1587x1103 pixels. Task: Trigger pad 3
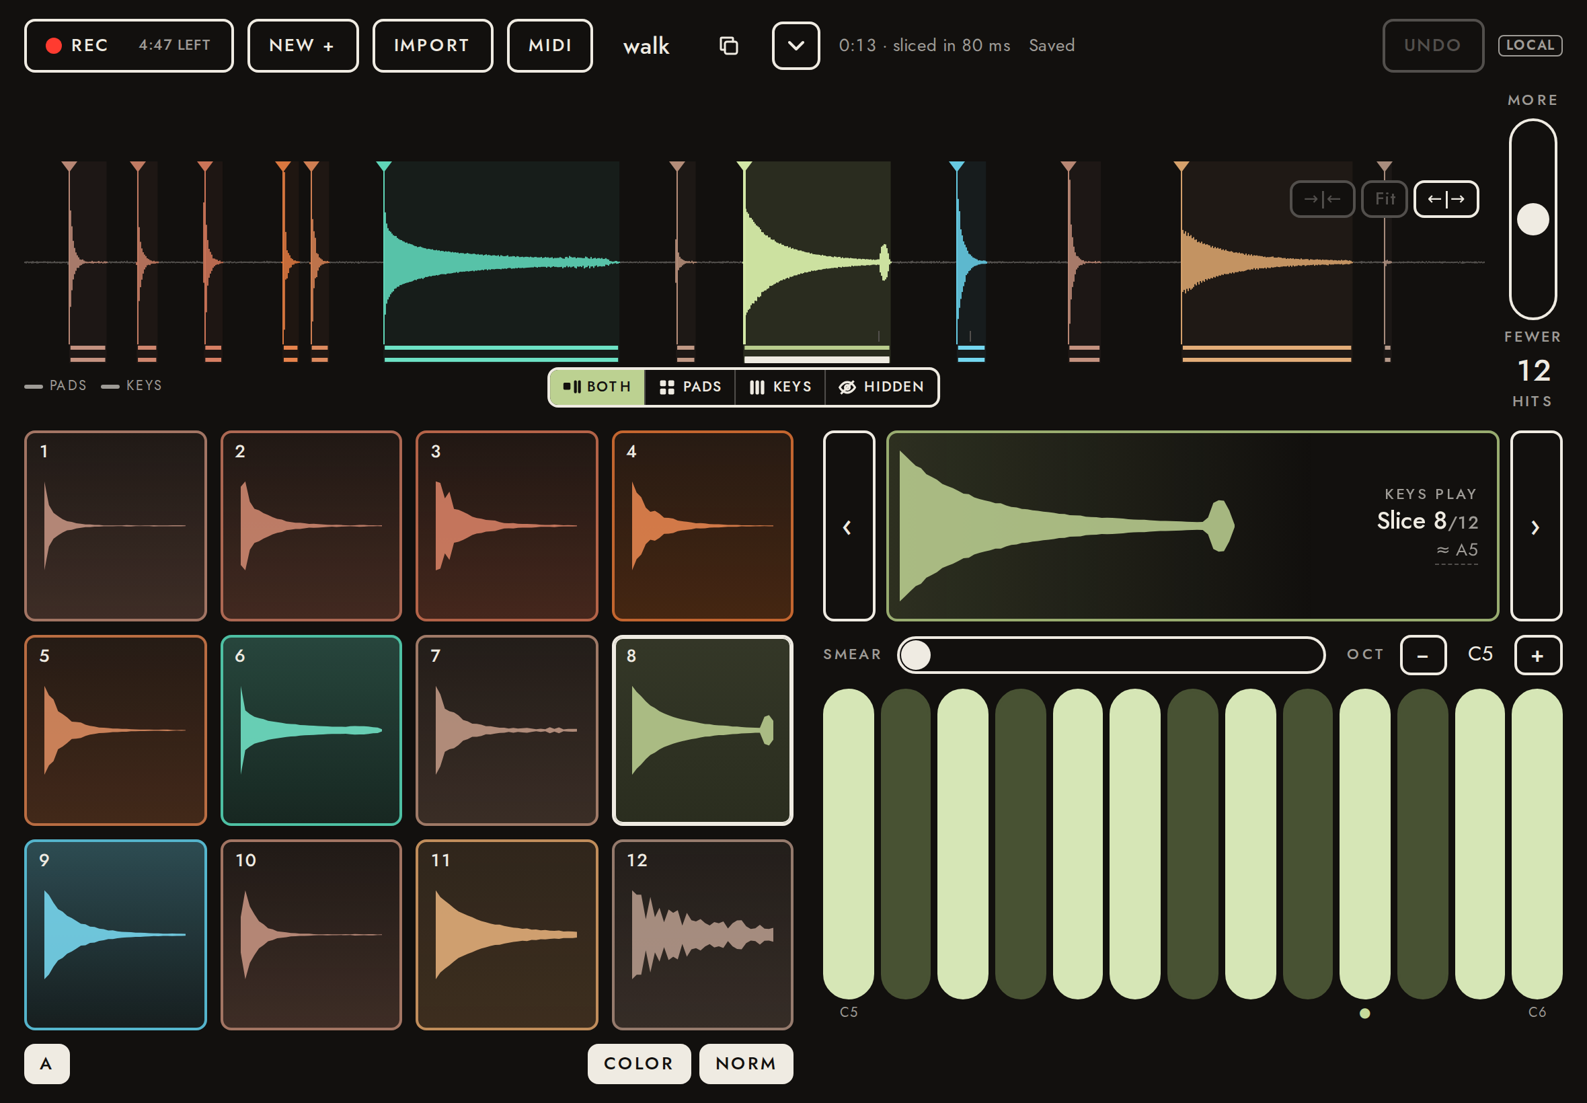(x=506, y=526)
